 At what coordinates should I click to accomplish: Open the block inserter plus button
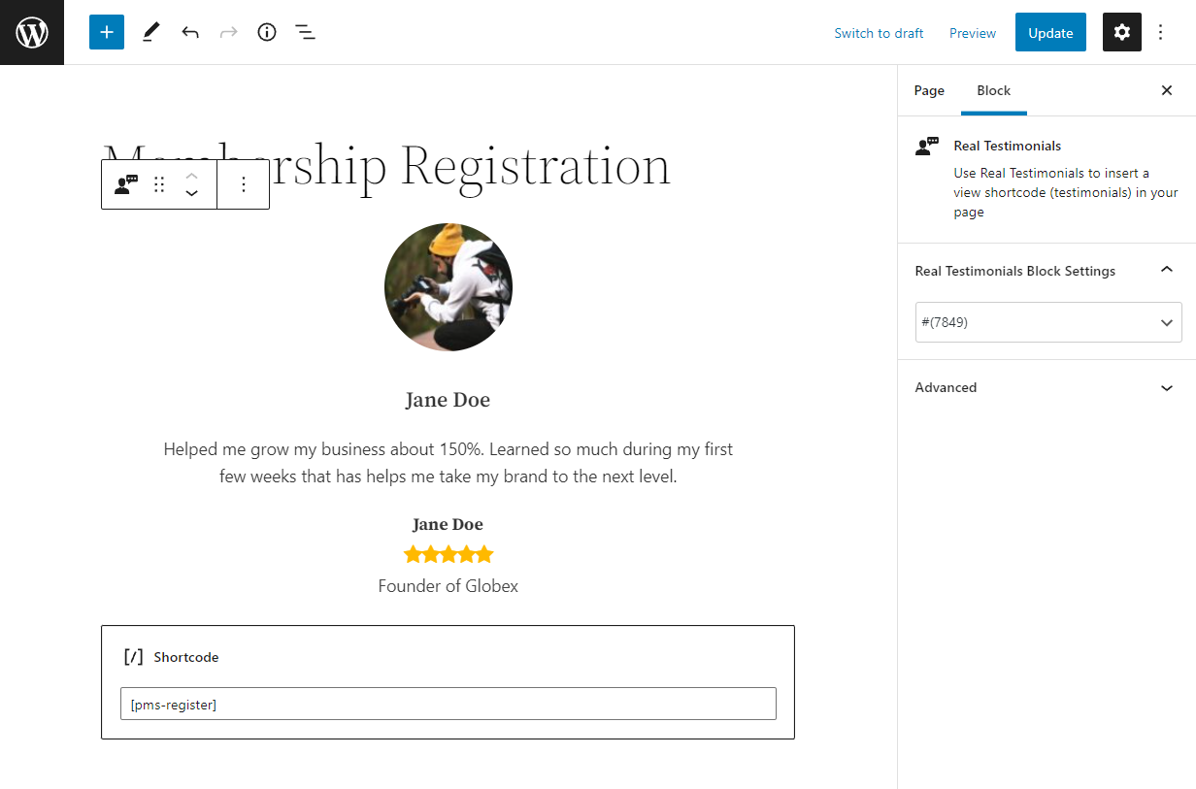(x=107, y=32)
